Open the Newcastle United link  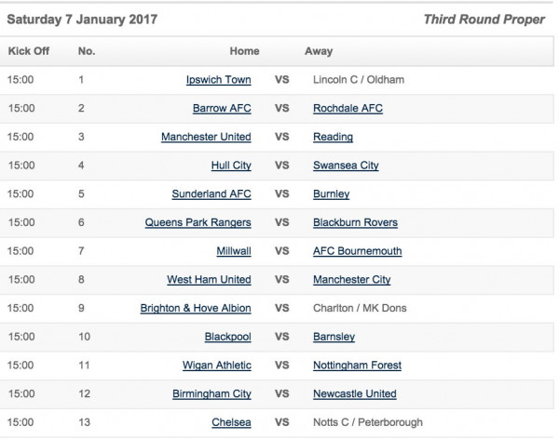pyautogui.click(x=356, y=393)
